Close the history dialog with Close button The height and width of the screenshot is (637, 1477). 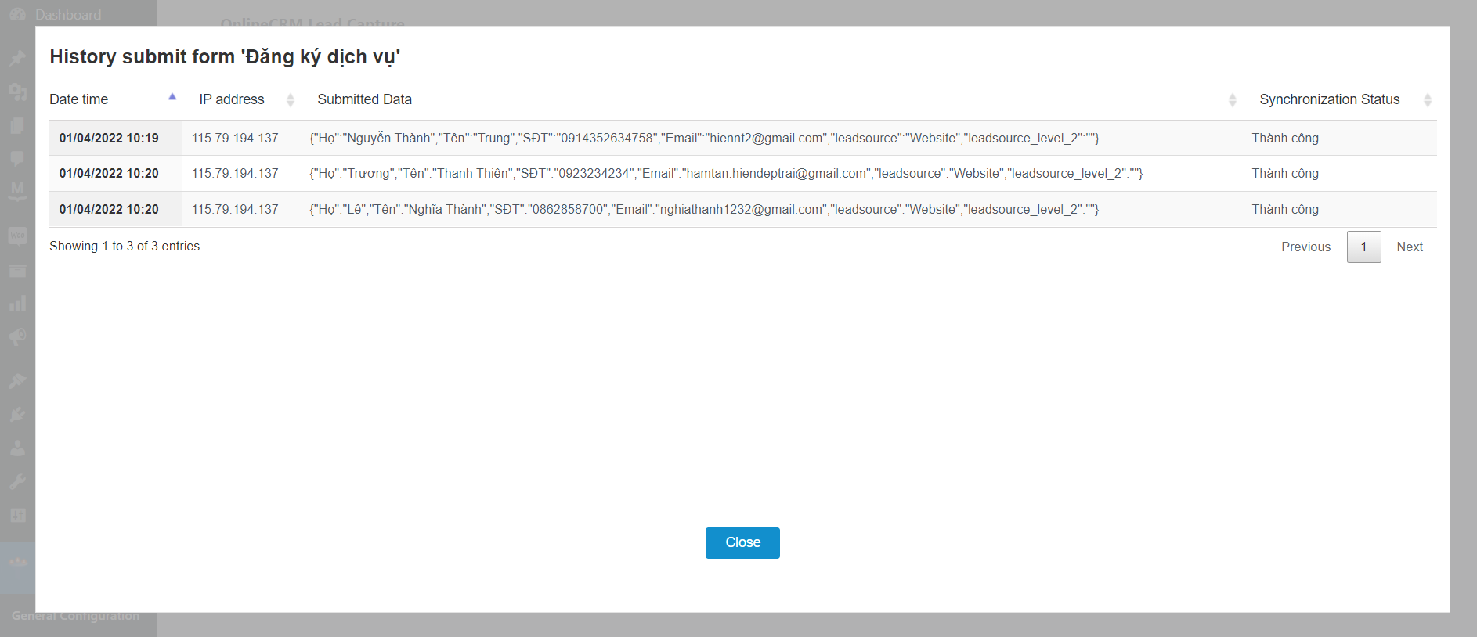click(x=742, y=542)
